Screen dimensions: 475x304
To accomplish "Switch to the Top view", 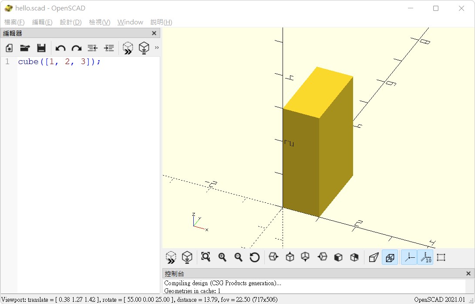I will tap(290, 257).
